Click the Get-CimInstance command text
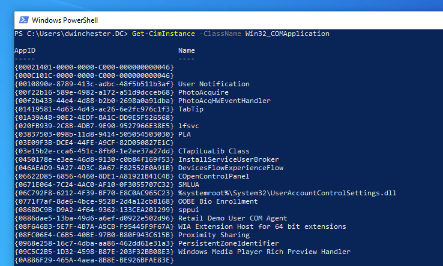Screen dimensions: 443x266 (x=163, y=34)
